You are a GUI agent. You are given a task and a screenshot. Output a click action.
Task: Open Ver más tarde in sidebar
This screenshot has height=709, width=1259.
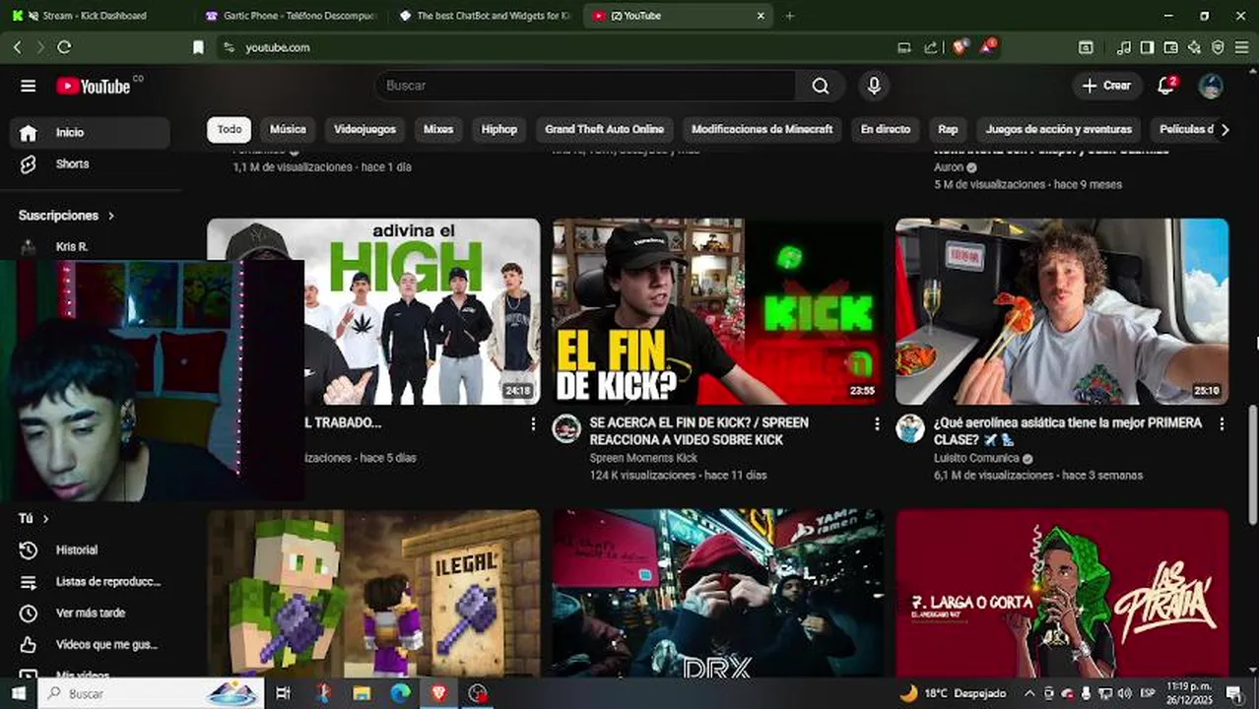tap(90, 613)
